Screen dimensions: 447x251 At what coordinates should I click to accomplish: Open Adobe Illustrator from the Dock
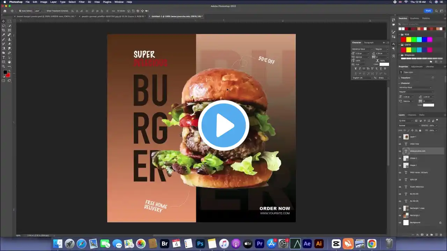pyautogui.click(x=319, y=244)
